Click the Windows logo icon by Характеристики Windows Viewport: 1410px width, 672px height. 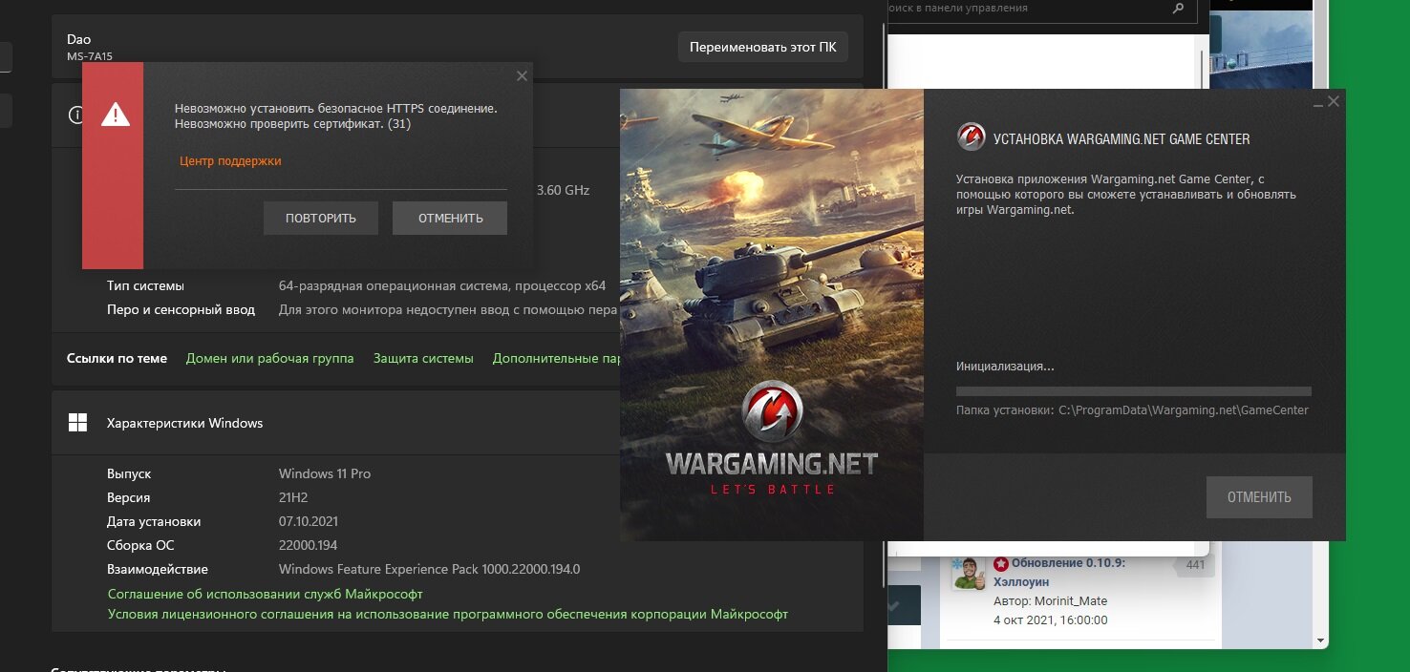click(78, 423)
